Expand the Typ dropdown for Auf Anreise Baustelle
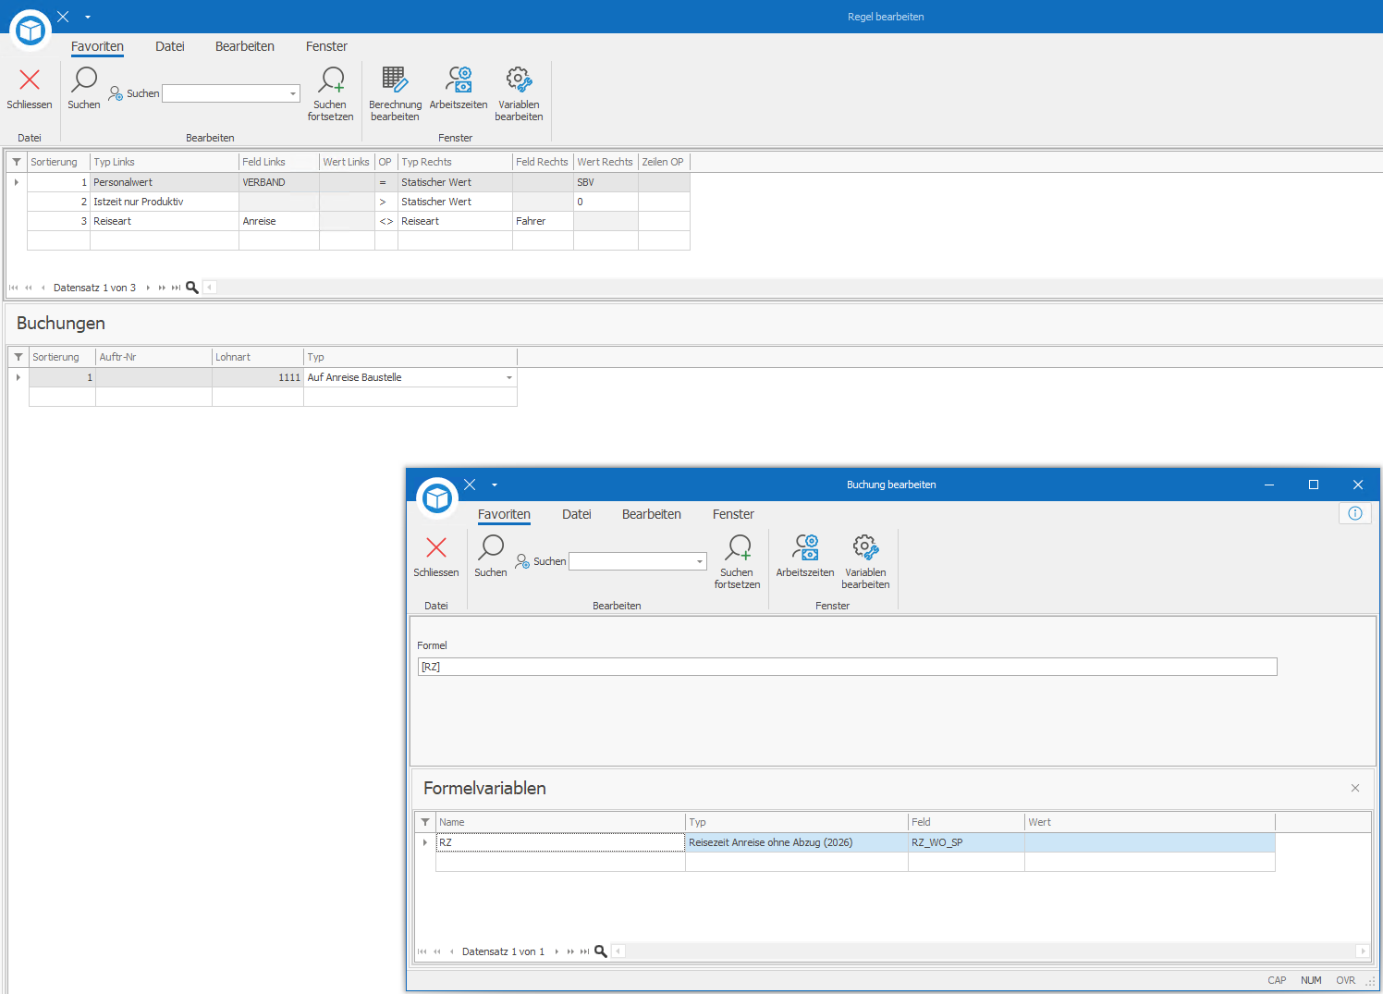The image size is (1383, 994). (509, 377)
